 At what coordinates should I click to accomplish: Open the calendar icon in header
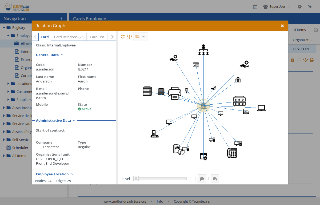point(255,7)
